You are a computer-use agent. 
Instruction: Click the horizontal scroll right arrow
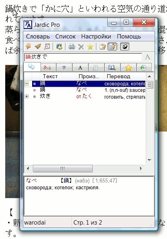coord(141,168)
